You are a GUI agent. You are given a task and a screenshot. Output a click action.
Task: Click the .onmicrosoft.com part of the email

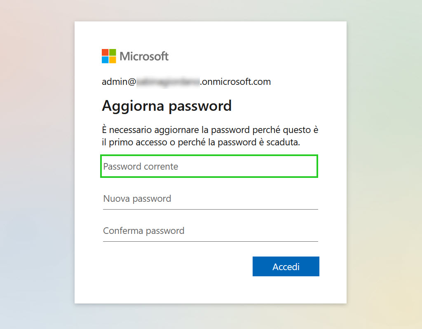point(235,82)
